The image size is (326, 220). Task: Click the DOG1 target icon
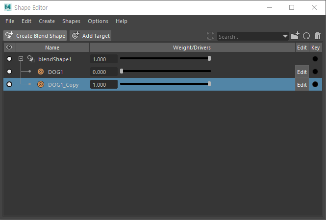pos(41,72)
